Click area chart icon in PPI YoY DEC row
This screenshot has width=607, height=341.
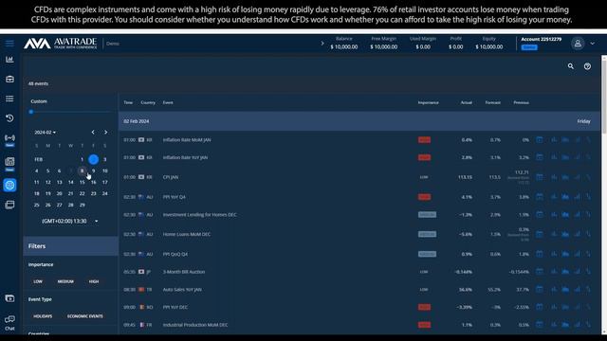(x=565, y=307)
